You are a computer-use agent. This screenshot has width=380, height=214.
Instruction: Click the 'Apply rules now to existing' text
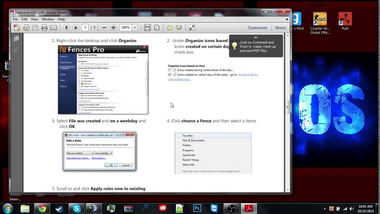click(118, 189)
